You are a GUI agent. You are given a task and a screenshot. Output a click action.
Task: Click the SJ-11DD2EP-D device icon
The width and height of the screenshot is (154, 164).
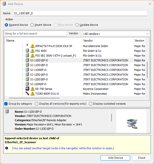pos(27,65)
